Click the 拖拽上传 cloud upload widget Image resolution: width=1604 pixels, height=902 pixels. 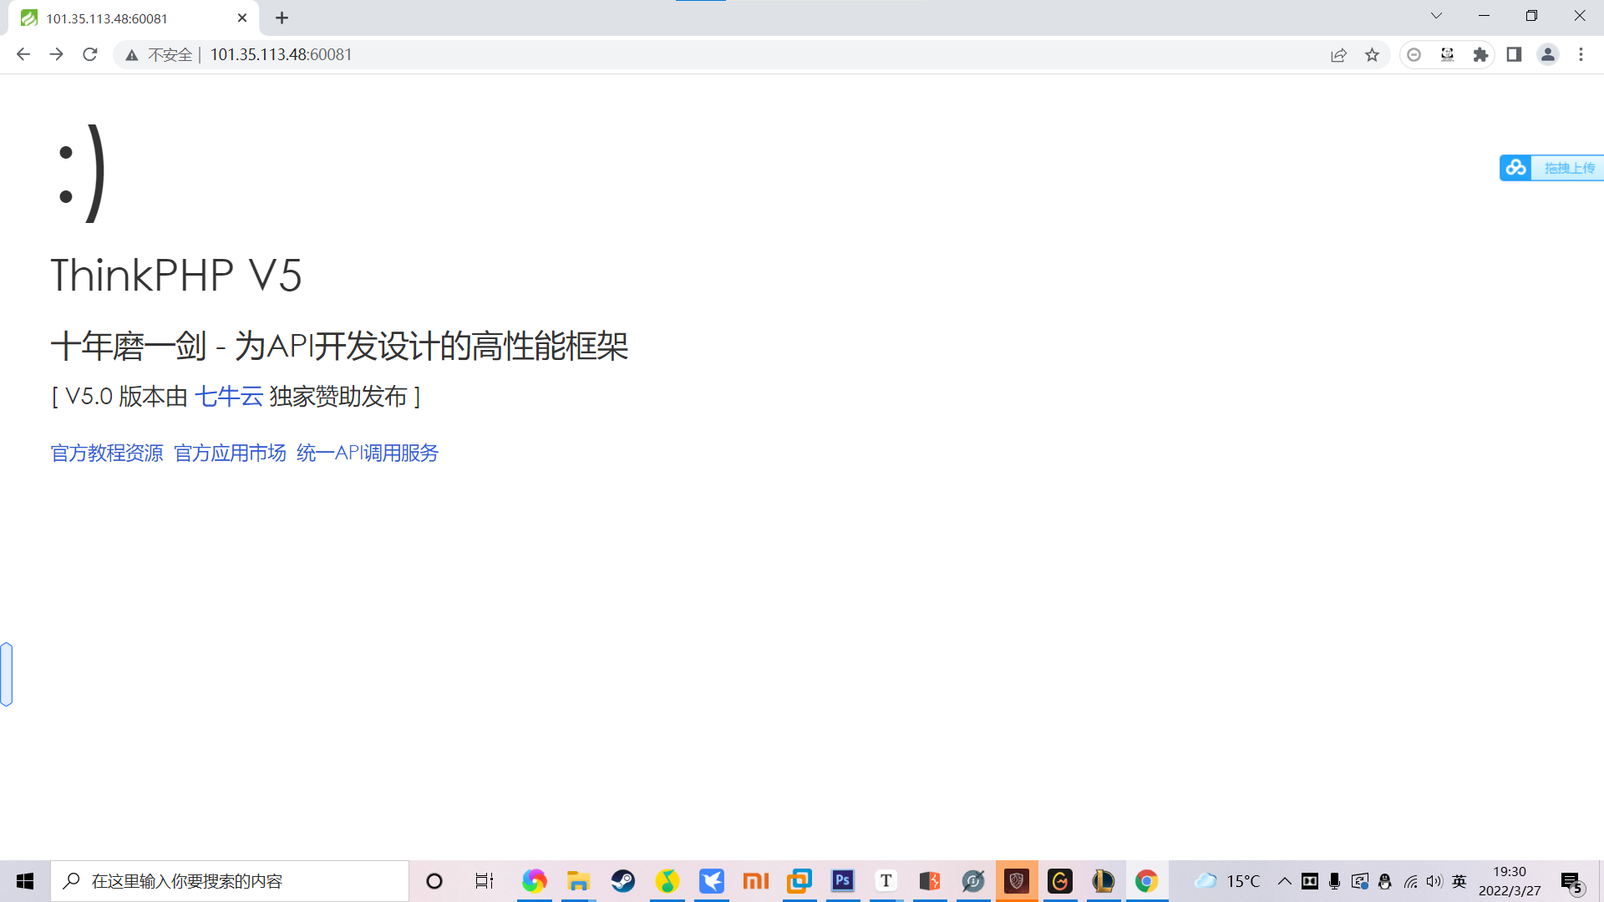[1552, 168]
